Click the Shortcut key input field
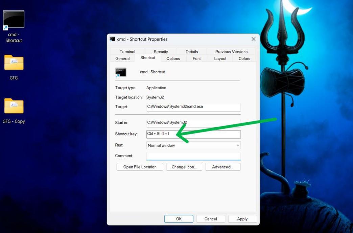Image resolution: width=353 pixels, height=233 pixels. [193, 134]
